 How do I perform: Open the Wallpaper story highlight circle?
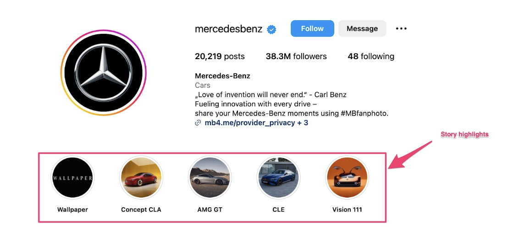pyautogui.click(x=72, y=178)
